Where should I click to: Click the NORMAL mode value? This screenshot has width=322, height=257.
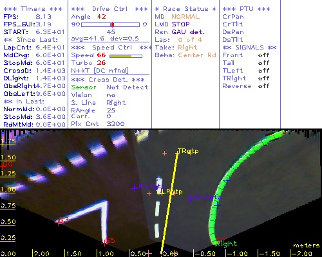[x=185, y=17]
